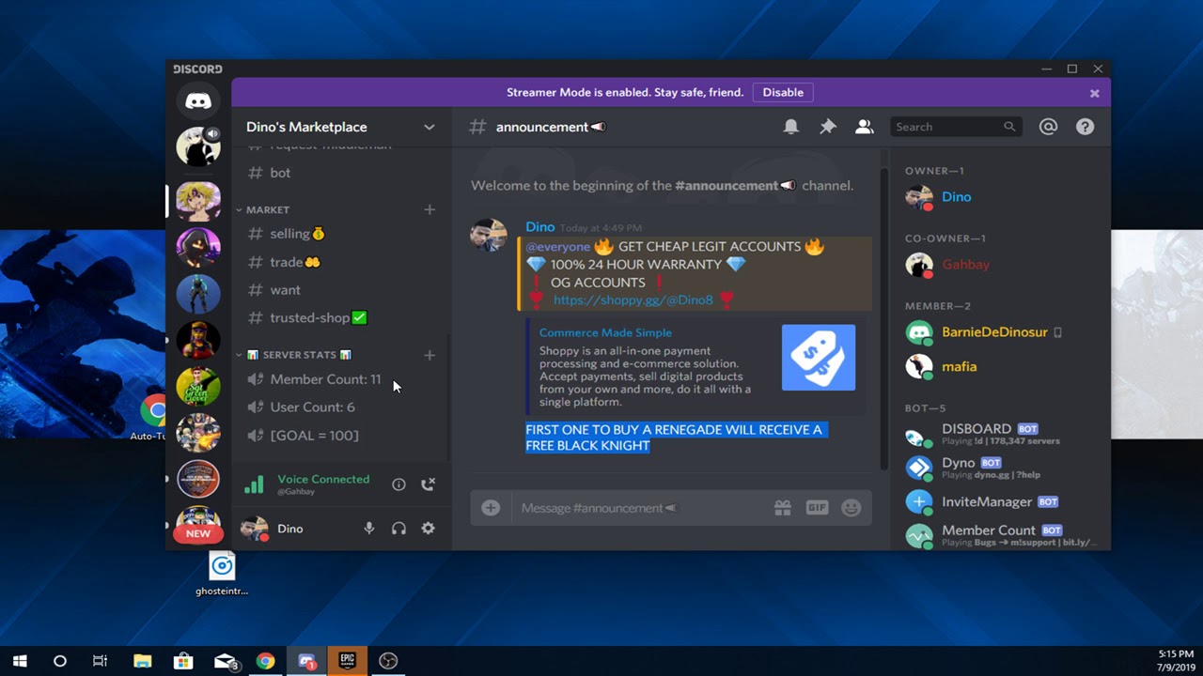1203x676 pixels.
Task: Open Microsoft Store from the taskbar
Action: point(183,661)
